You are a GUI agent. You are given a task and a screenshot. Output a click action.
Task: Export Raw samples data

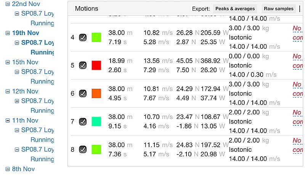[x=279, y=9]
